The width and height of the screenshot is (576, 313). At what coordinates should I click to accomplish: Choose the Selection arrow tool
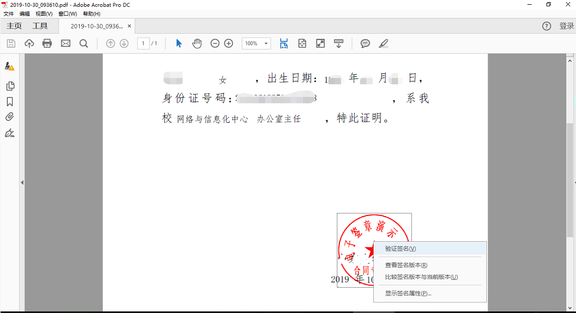[x=178, y=44]
